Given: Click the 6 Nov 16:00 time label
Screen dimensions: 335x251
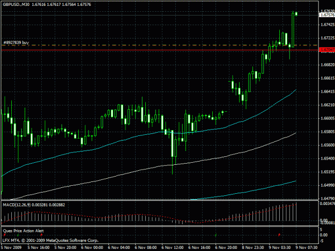Looking at the screenshot, I should (x=199, y=247).
